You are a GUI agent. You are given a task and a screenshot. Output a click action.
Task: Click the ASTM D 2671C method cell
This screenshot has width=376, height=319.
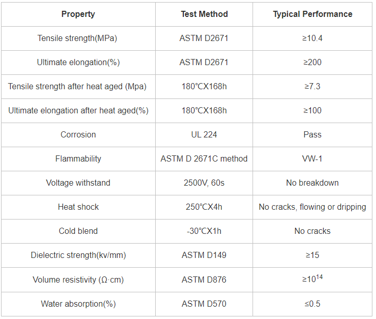coord(204,159)
